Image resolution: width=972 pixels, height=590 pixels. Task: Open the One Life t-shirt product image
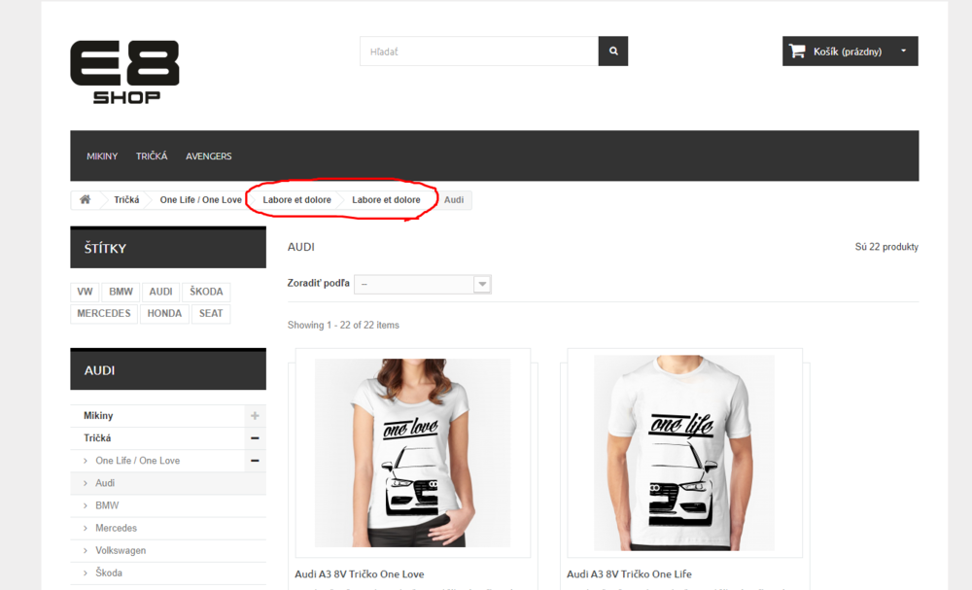point(684,453)
